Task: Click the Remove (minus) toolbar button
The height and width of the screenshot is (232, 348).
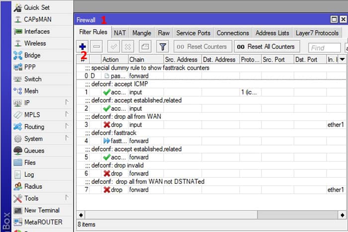Action: (x=96, y=47)
